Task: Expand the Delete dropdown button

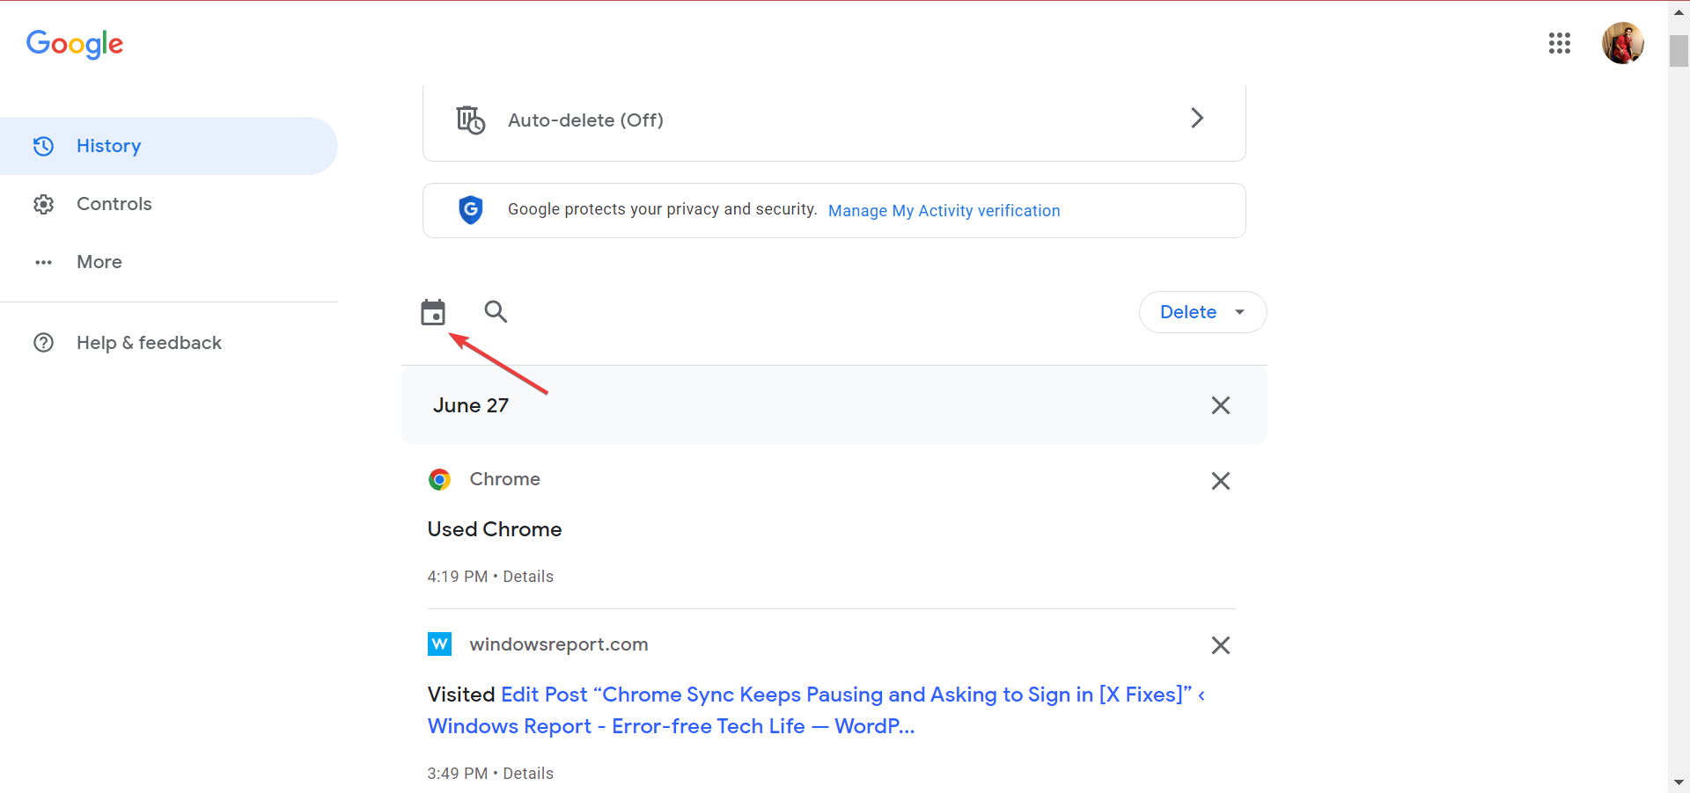Action: click(x=1202, y=312)
